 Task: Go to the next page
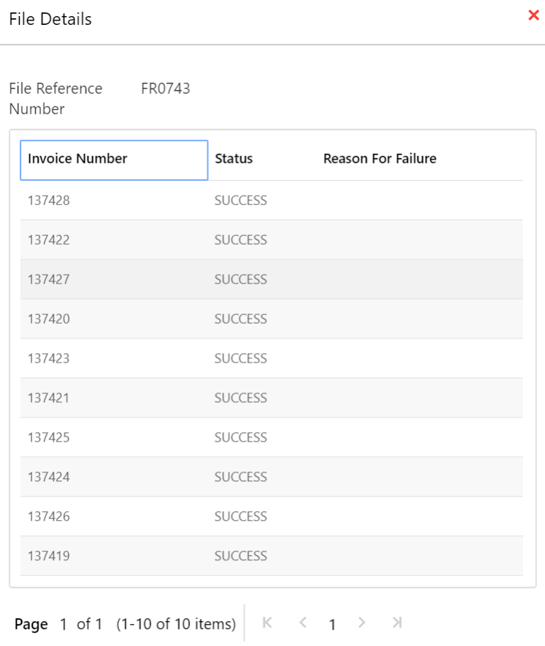(x=361, y=623)
